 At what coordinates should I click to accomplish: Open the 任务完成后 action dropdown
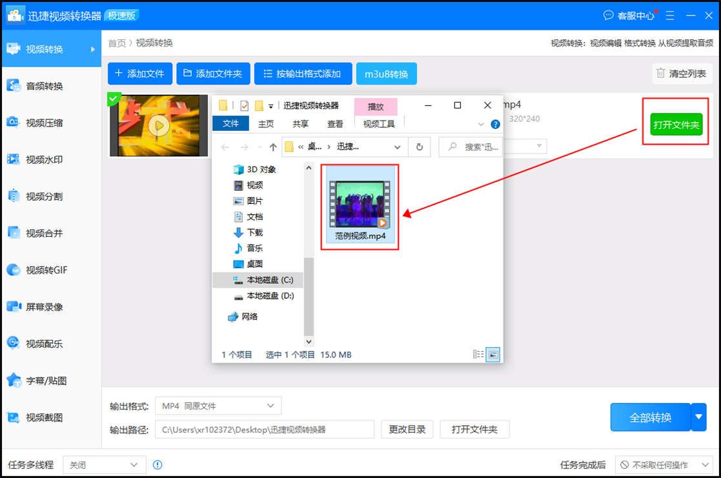coord(664,464)
